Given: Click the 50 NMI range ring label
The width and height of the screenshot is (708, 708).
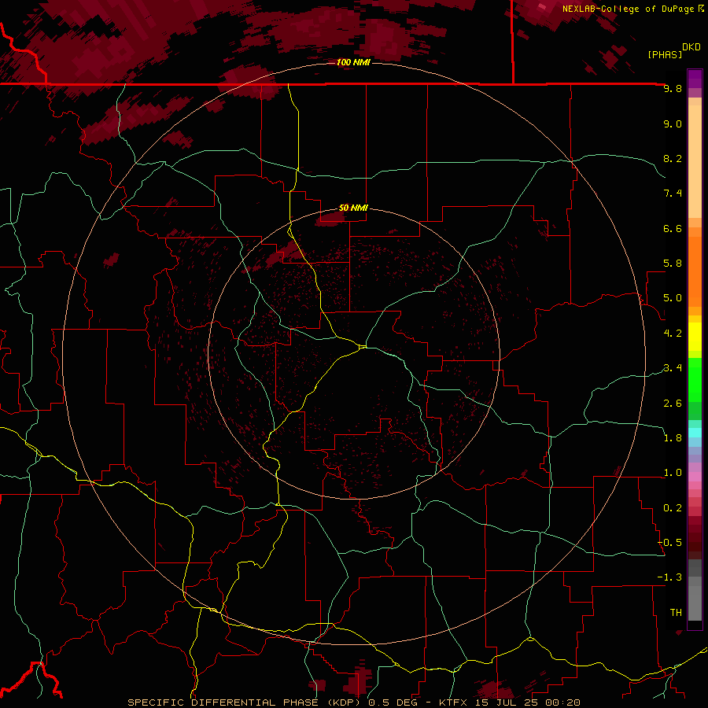Looking at the screenshot, I should [353, 208].
